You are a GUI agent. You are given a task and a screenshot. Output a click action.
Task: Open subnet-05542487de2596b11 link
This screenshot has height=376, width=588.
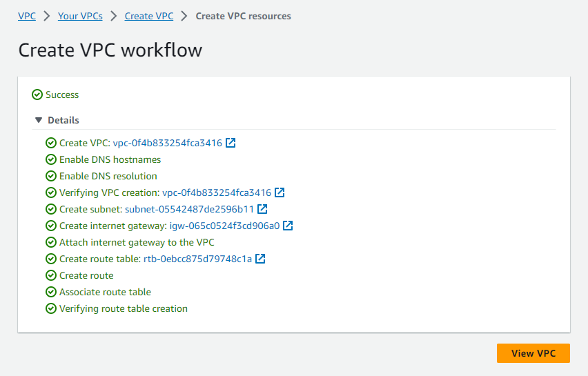[x=189, y=209]
